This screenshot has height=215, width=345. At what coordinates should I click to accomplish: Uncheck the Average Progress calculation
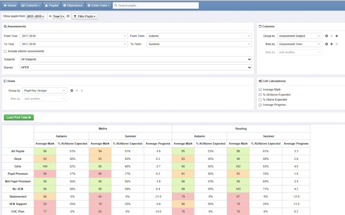coord(260,105)
